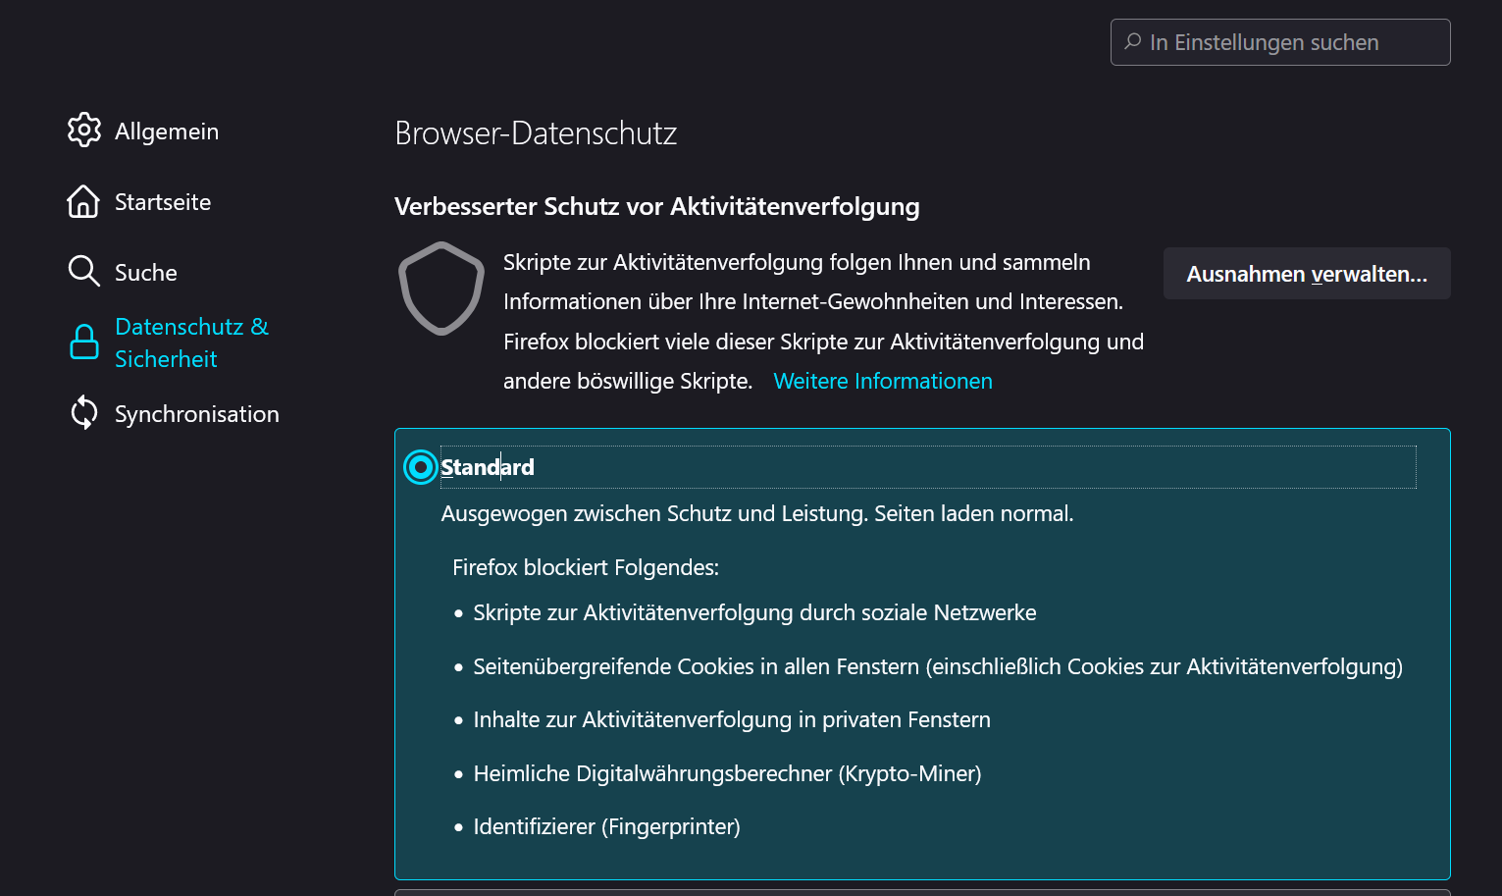Screen dimensions: 1502x896
Task: Click the Heimliche Digitalwährungsberechner (Krypto-Miner) entry
Action: [727, 774]
